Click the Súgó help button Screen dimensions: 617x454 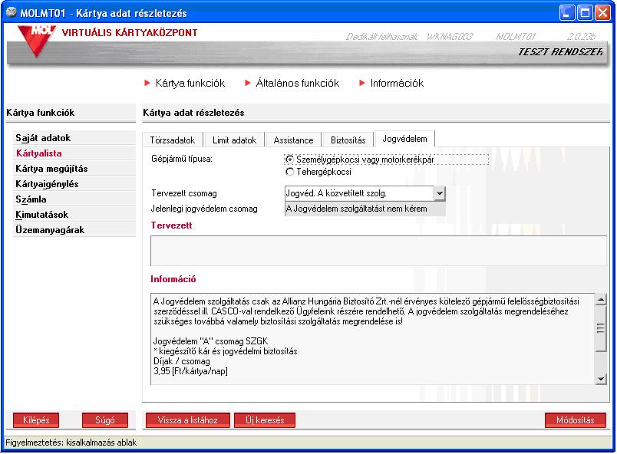105,419
